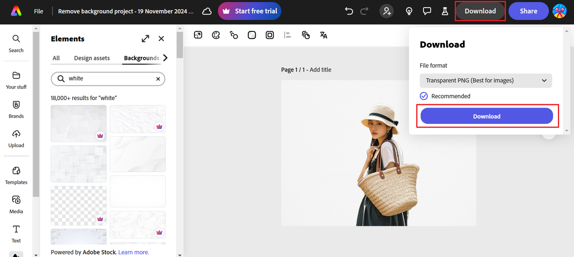Select the Text tool in sidebar

16,234
